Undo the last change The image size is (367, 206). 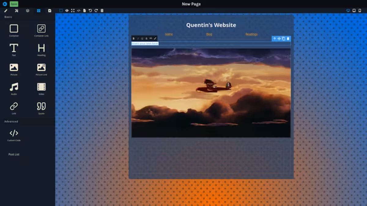point(90,11)
